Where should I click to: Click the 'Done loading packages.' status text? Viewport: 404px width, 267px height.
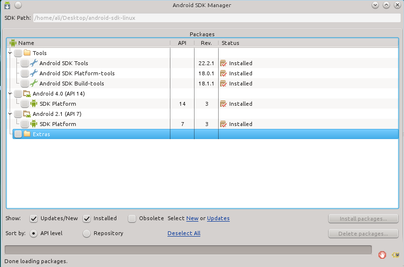click(36, 261)
